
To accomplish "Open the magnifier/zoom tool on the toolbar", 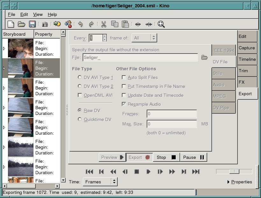I will coord(161,24).
